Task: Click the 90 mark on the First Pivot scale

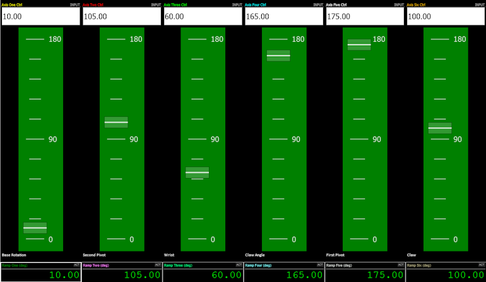Action: (x=377, y=139)
